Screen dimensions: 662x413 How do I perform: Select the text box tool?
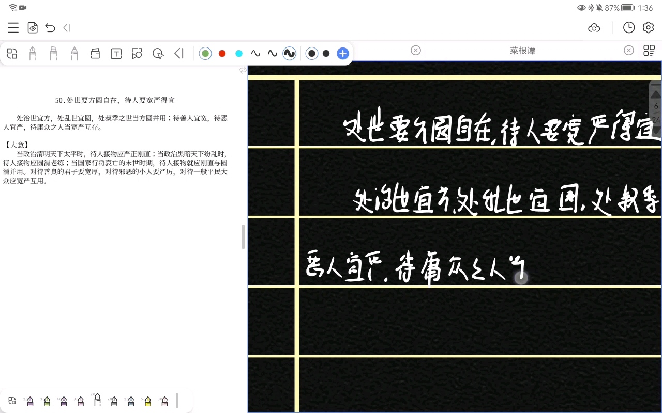point(116,54)
